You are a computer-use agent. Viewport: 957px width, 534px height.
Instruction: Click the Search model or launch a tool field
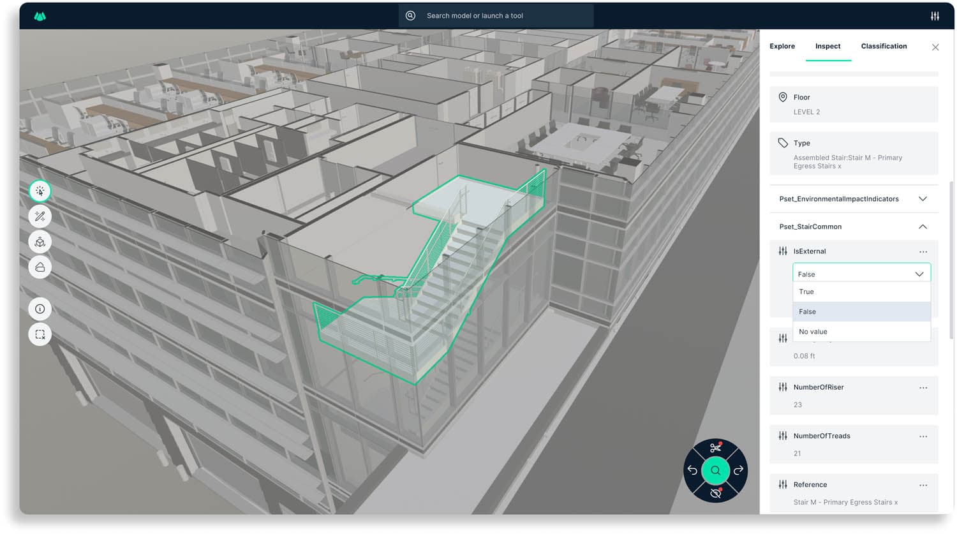coord(496,15)
